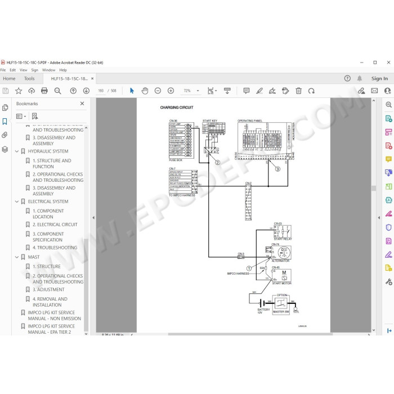This screenshot has height=394, width=394.
Task: Select the highlight text pen tool
Action: coord(259,91)
